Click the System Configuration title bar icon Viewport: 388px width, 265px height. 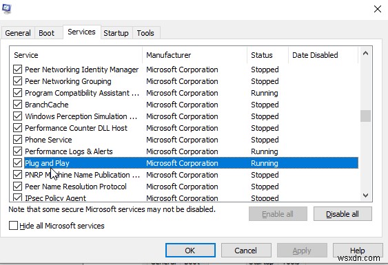pos(6,9)
